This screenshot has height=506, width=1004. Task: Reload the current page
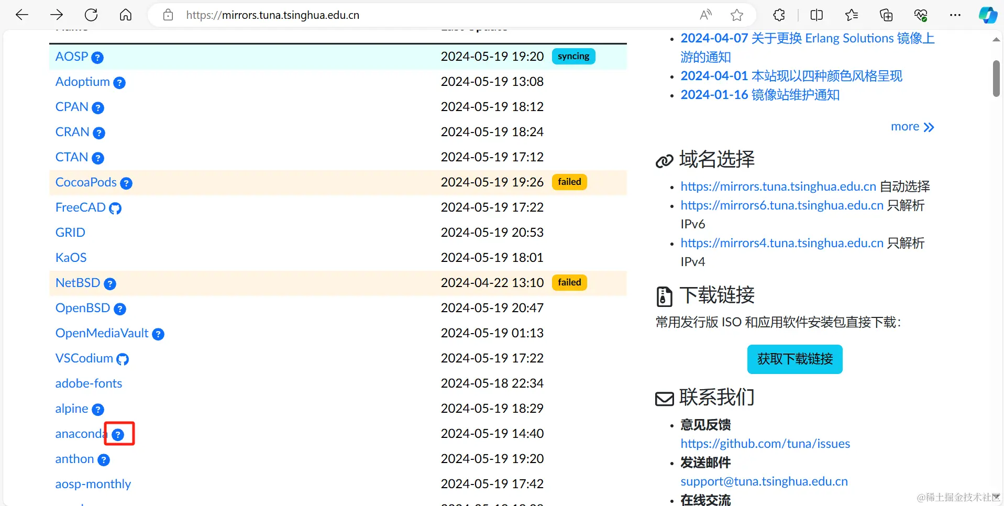[91, 15]
